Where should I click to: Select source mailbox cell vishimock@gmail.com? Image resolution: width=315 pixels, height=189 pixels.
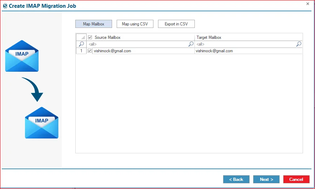click(x=144, y=51)
